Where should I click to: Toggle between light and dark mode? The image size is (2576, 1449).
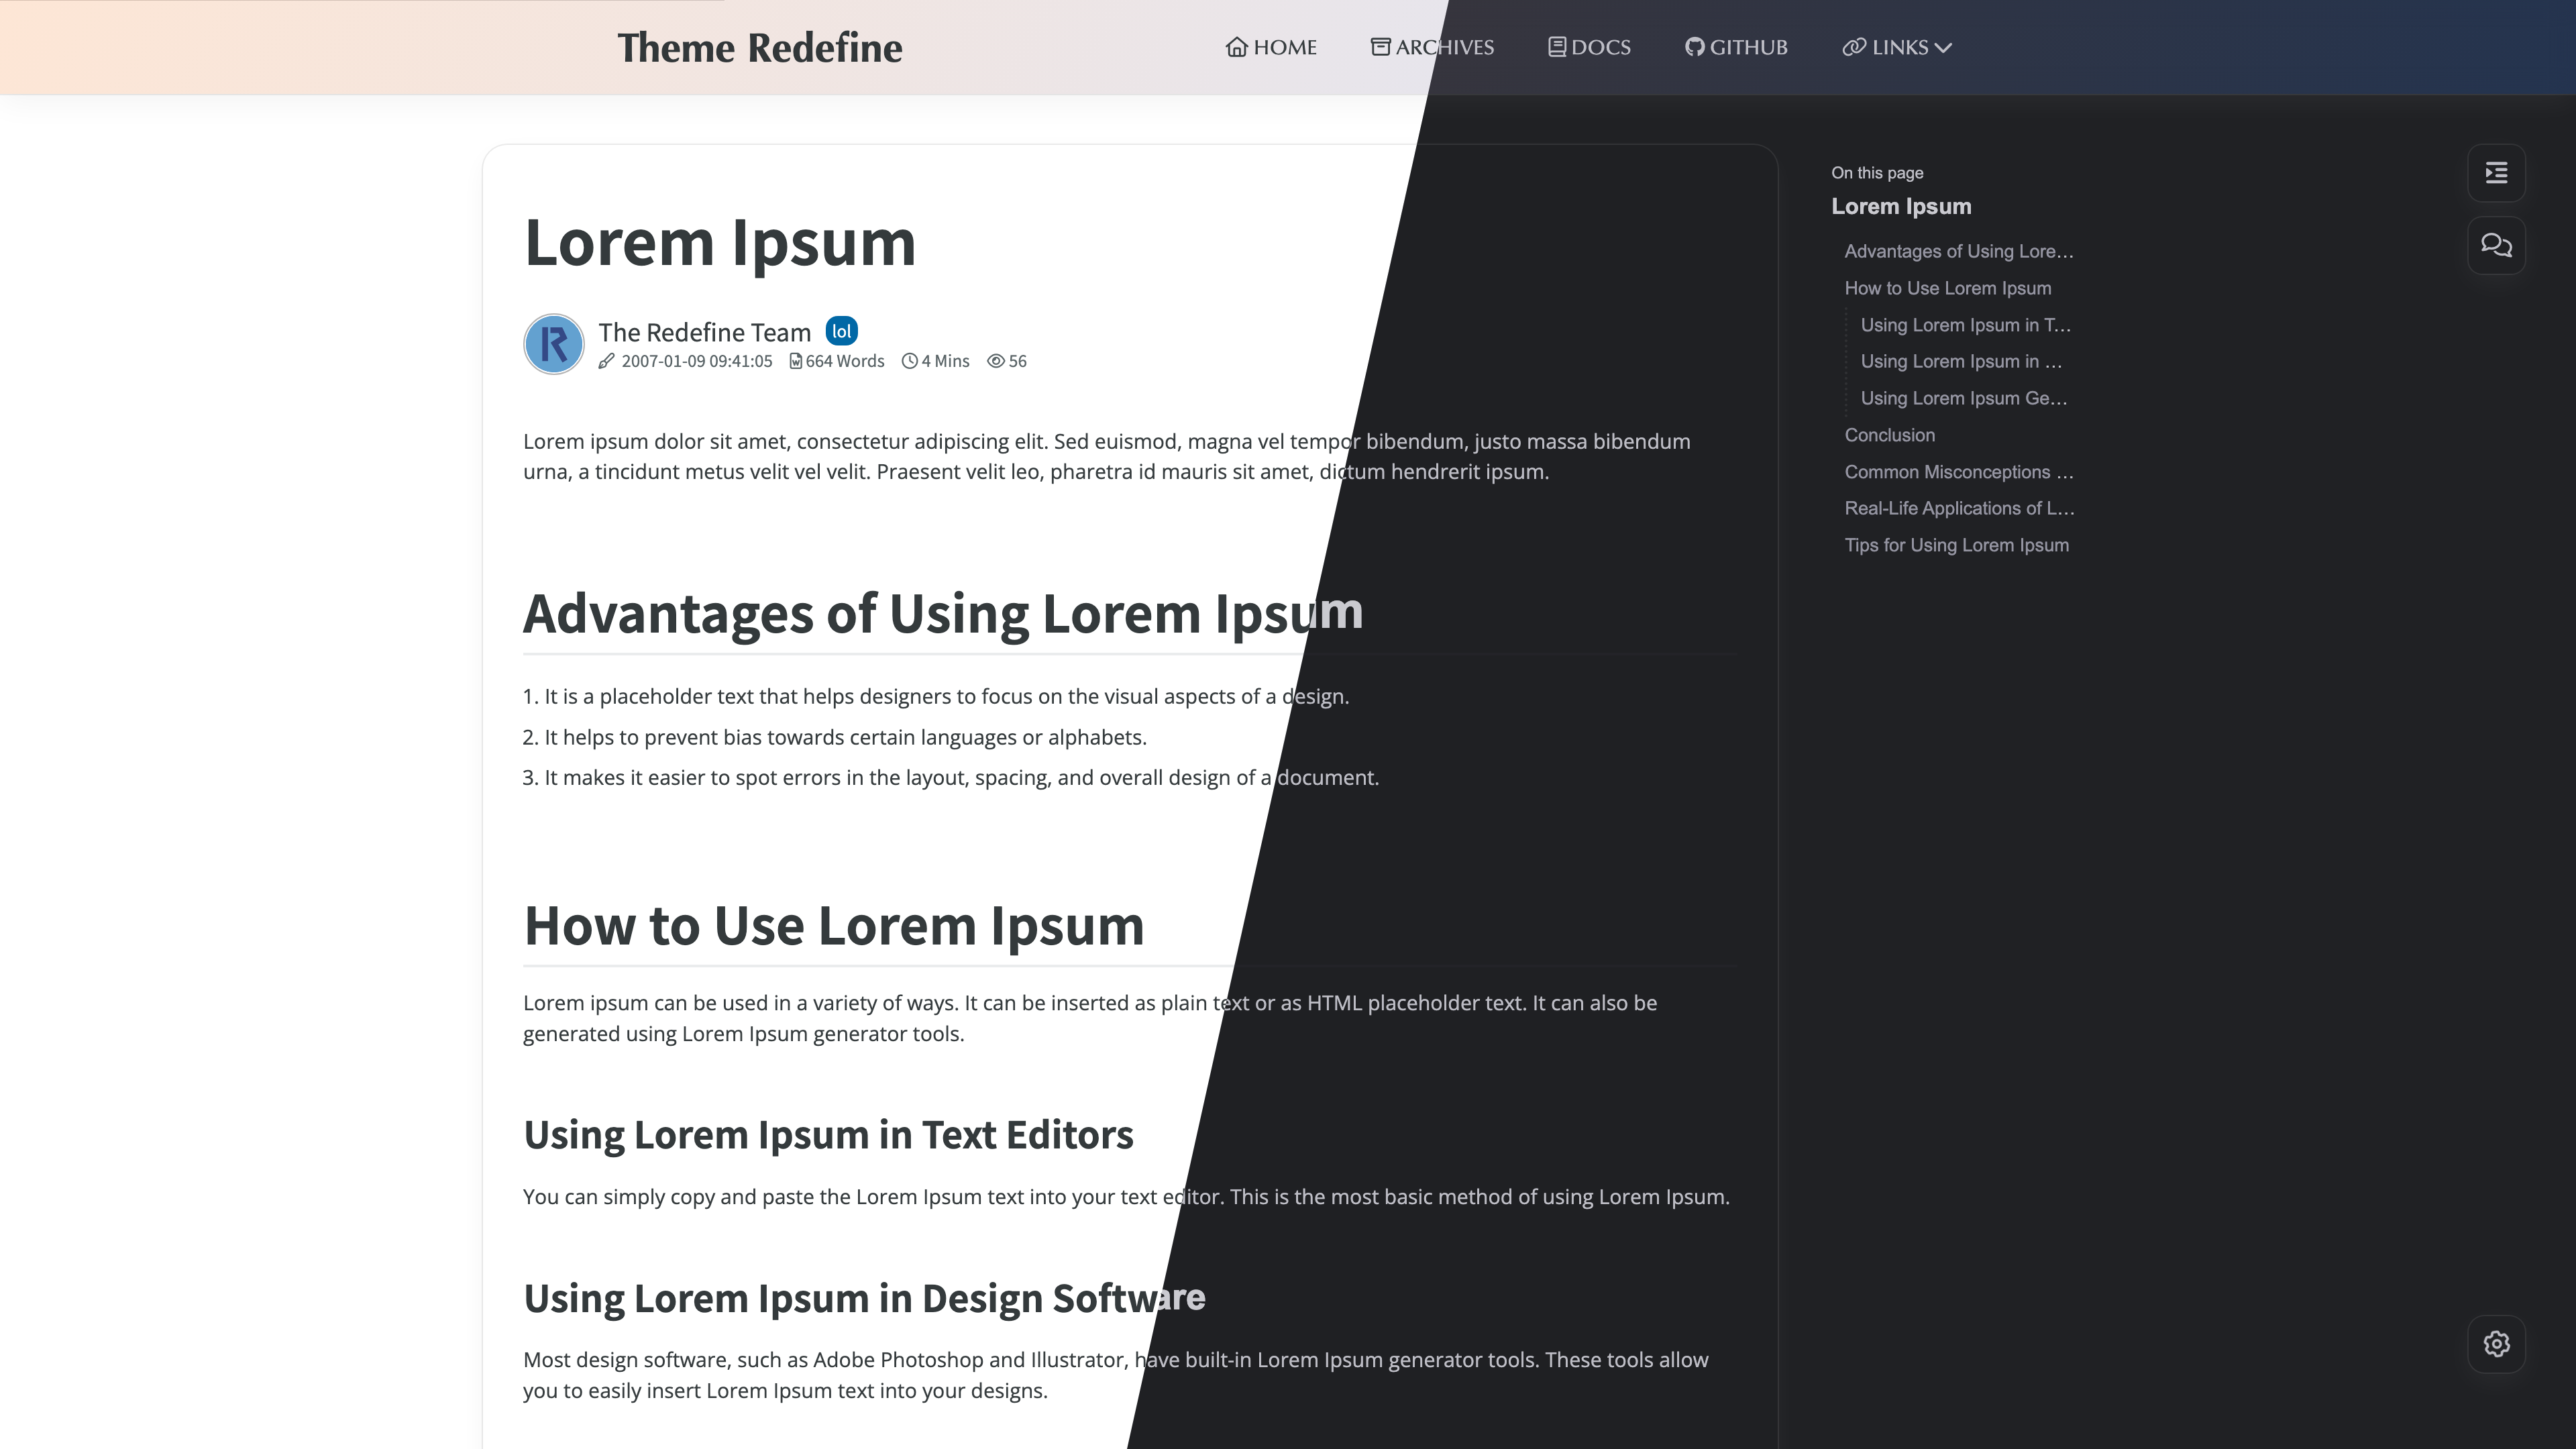2496,1343
